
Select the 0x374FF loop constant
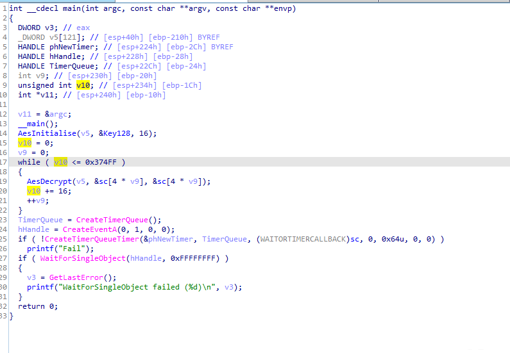pyautogui.click(x=101, y=162)
